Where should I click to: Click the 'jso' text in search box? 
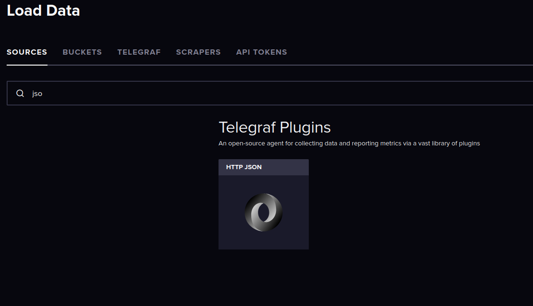(37, 94)
